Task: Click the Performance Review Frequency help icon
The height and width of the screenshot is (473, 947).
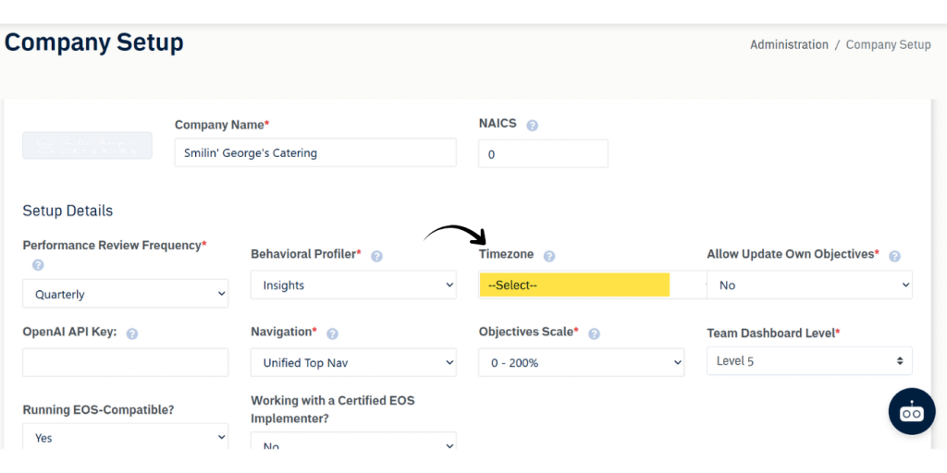Action: [x=38, y=265]
